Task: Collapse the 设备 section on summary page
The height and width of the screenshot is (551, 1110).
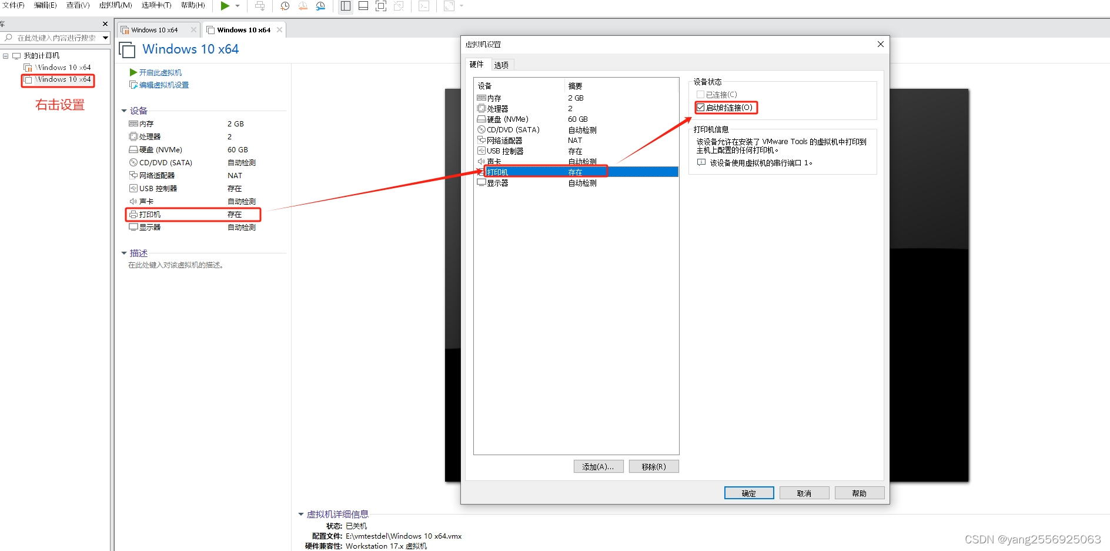Action: click(x=124, y=111)
